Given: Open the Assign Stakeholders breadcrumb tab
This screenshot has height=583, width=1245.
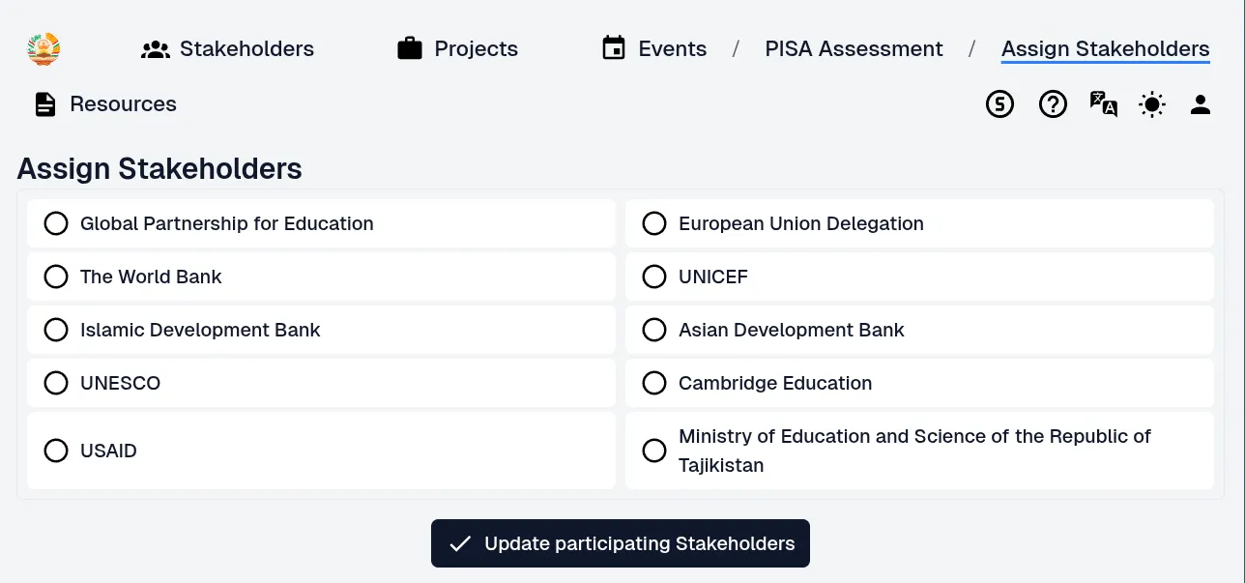Looking at the screenshot, I should pyautogui.click(x=1105, y=48).
